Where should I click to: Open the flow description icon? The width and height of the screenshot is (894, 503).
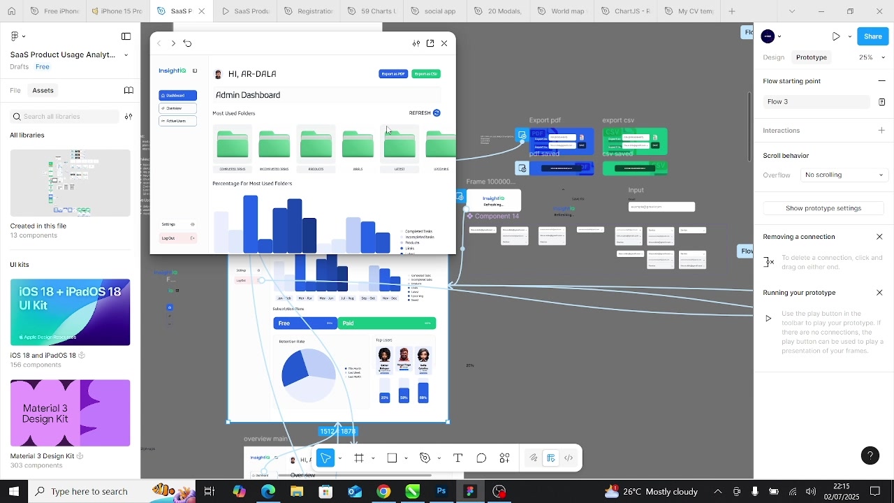[881, 102]
